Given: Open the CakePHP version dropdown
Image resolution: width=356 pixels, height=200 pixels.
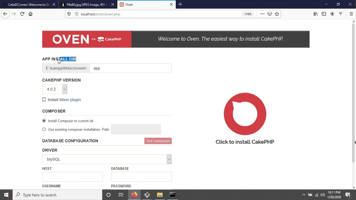Looking at the screenshot, I should pyautogui.click(x=55, y=89).
